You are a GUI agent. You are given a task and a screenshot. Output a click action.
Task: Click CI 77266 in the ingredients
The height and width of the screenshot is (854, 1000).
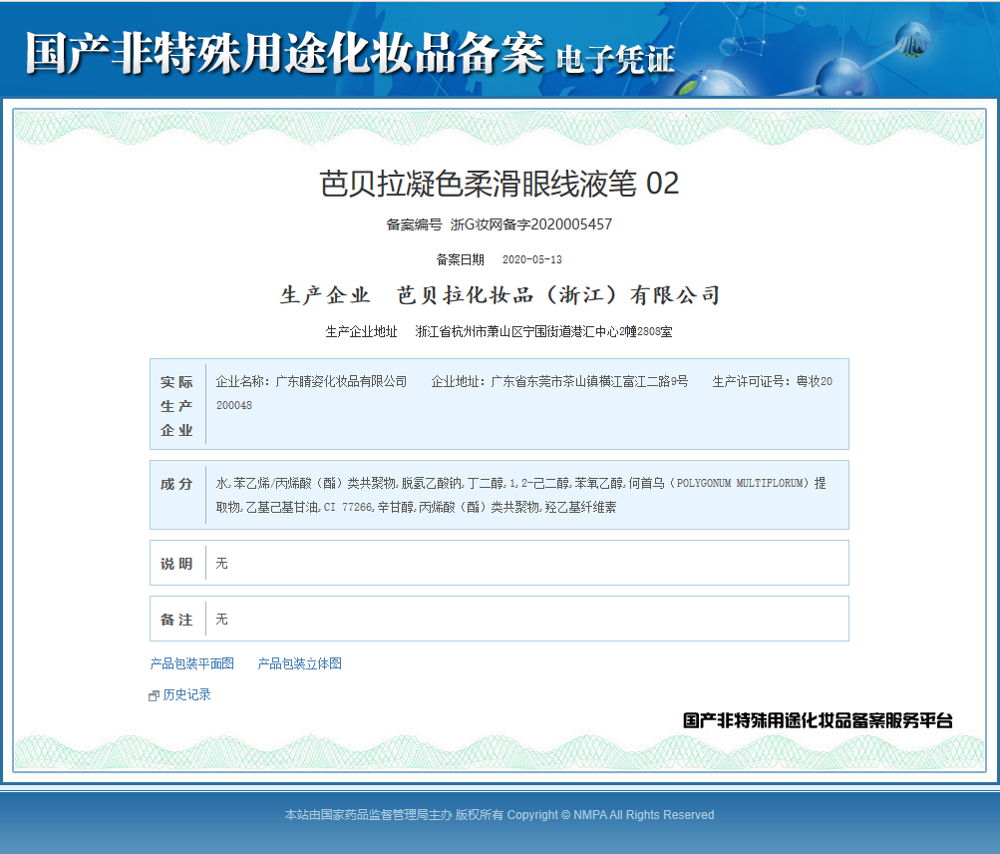(348, 508)
